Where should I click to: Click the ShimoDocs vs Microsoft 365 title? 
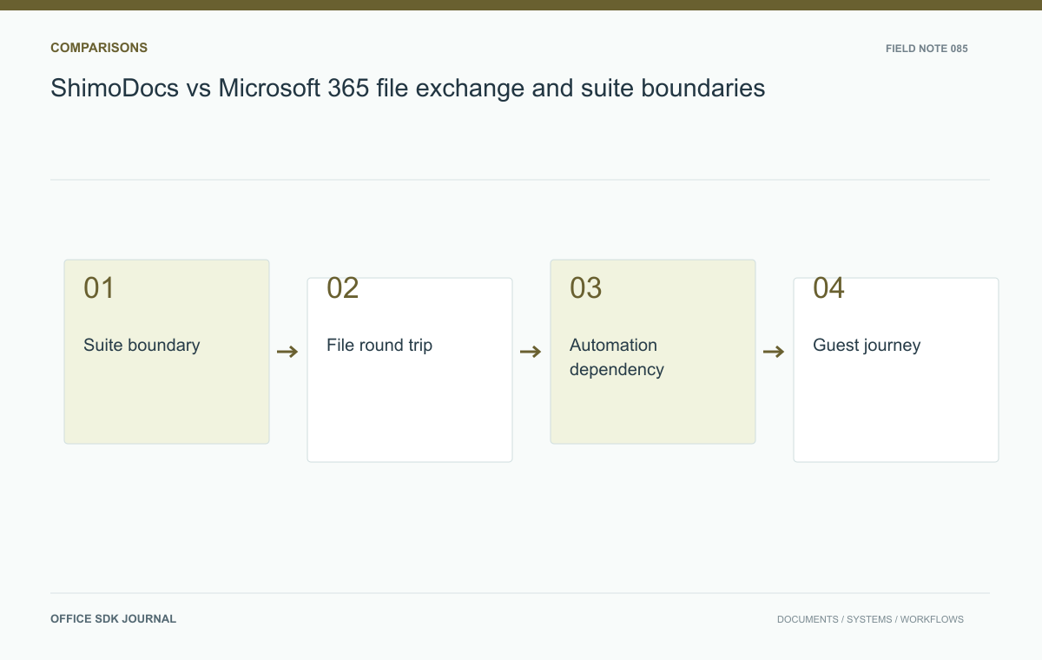click(x=408, y=88)
